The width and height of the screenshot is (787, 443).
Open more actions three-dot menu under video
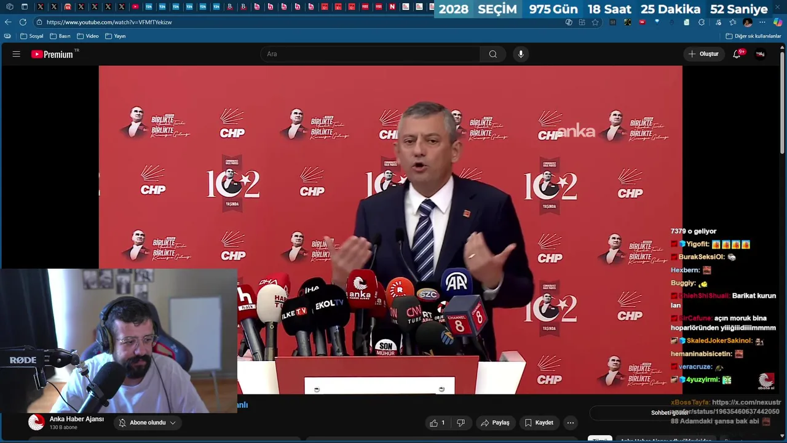tap(571, 423)
